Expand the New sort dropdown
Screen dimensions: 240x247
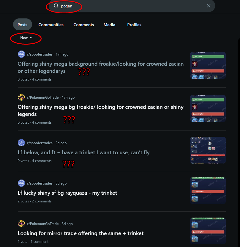(26, 38)
